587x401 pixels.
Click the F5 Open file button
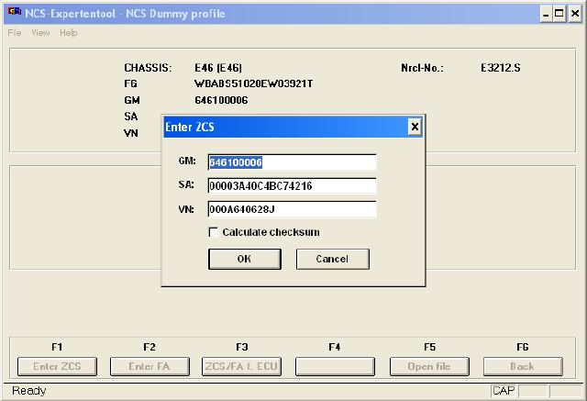coord(429,366)
